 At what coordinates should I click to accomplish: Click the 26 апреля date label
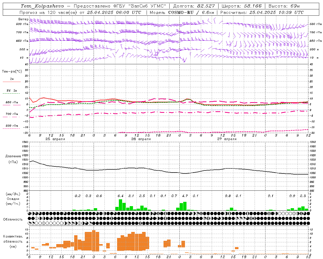pyautogui.click(x=141, y=139)
